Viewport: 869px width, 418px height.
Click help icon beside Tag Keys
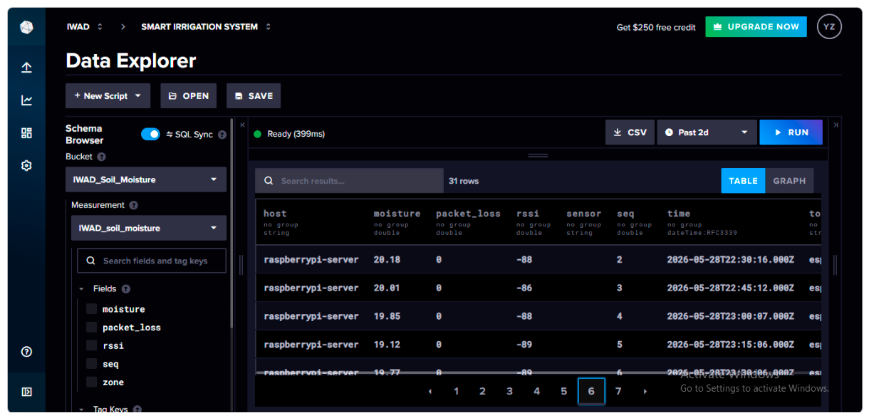coord(137,409)
